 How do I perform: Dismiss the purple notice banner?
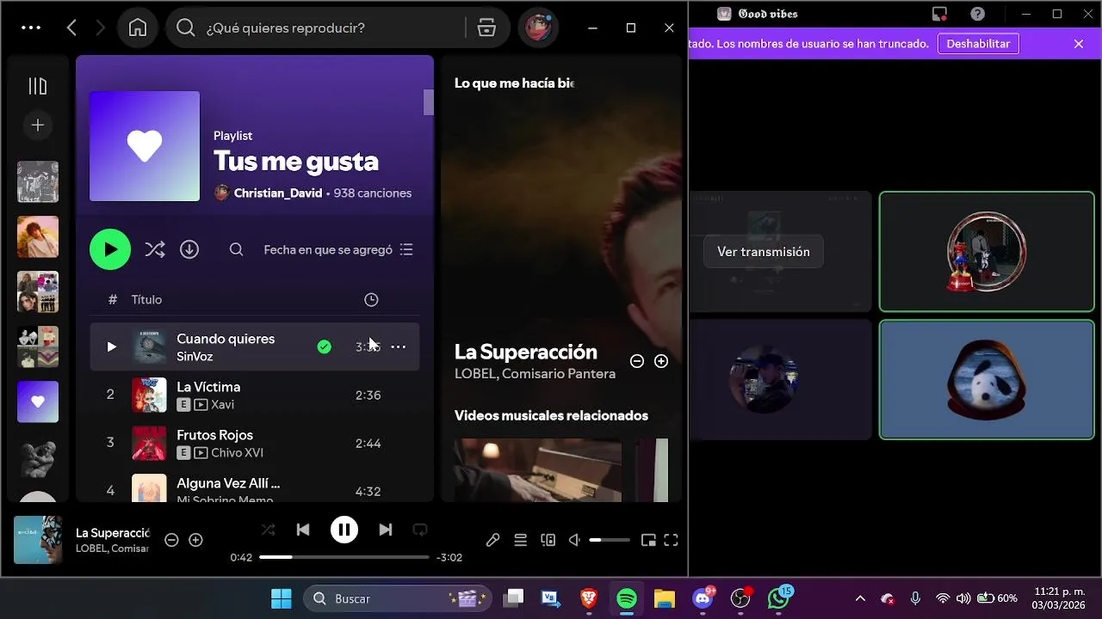(x=1079, y=44)
